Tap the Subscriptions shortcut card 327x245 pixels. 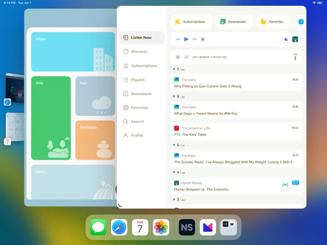tap(191, 22)
